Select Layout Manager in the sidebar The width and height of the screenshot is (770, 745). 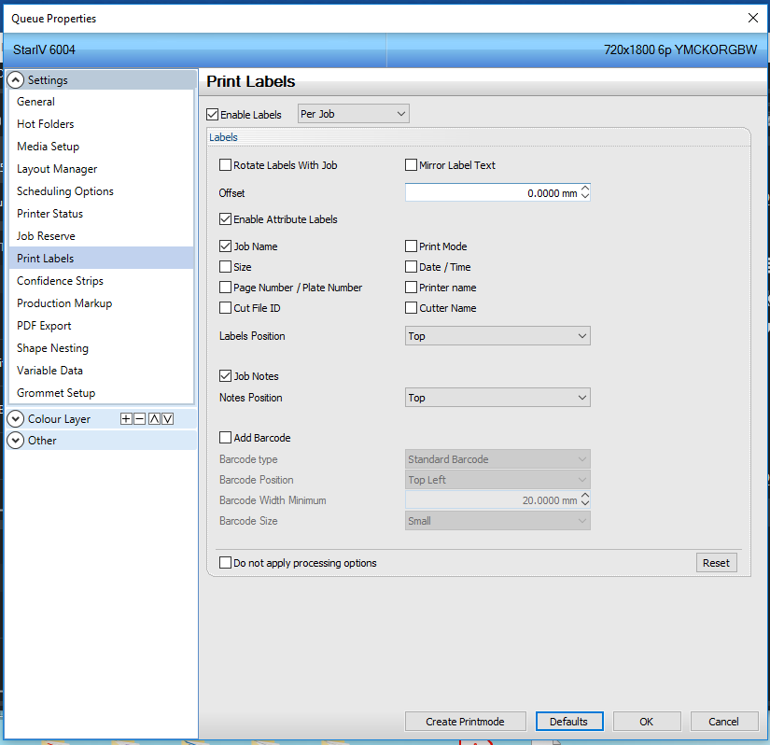coord(102,169)
